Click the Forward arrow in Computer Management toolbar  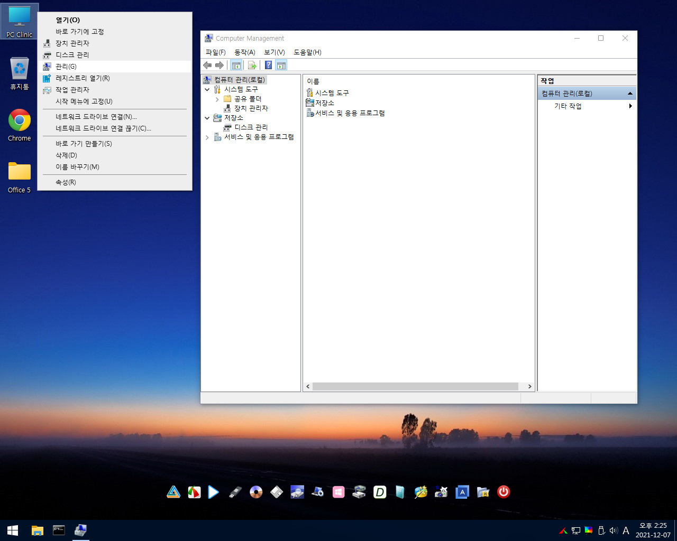pos(219,65)
